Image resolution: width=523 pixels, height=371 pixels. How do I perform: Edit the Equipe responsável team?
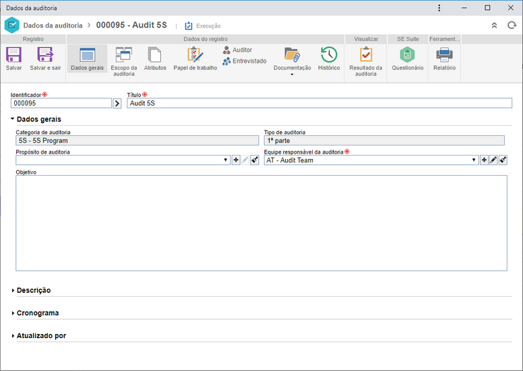click(493, 160)
